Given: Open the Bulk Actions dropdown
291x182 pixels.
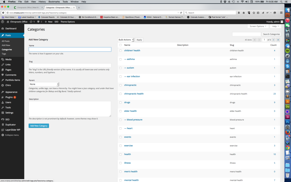Looking at the screenshot, I should (126, 40).
